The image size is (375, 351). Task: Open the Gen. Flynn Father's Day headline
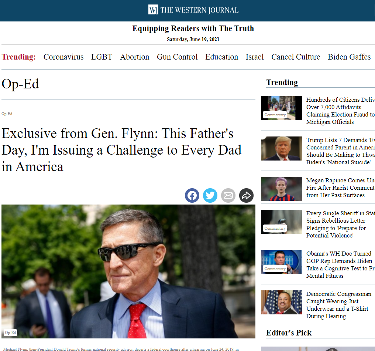[121, 150]
